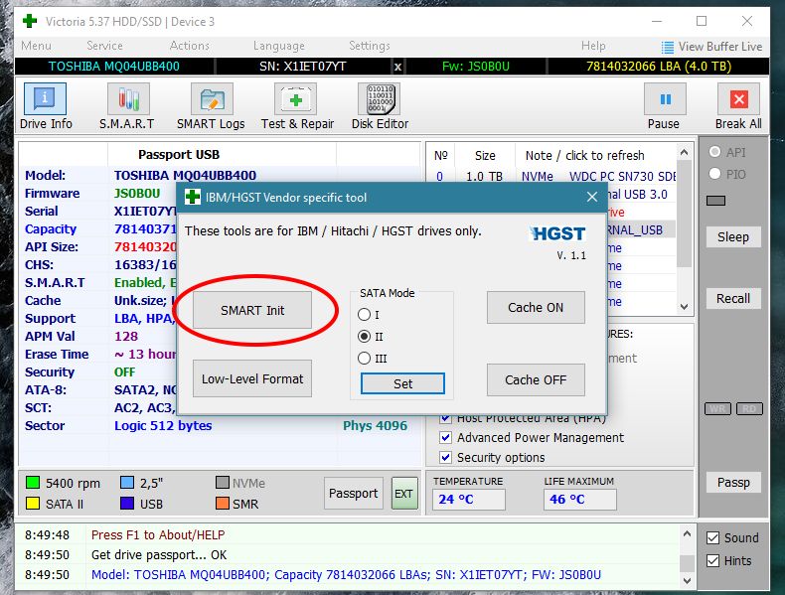Click the WR indicator
This screenshot has height=595, width=785.
[717, 409]
